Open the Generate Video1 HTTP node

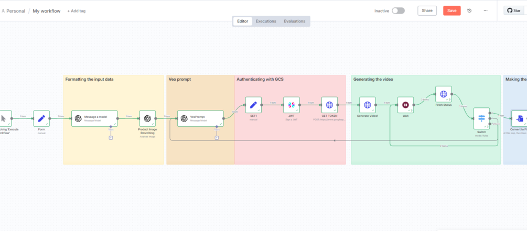(368, 105)
